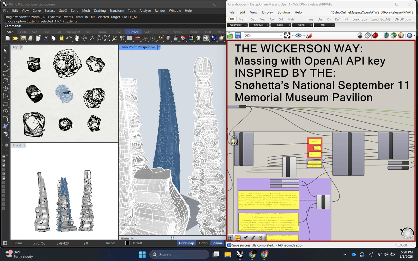
Task: Open a file with Rhino's folder icon
Action: [x=15, y=38]
